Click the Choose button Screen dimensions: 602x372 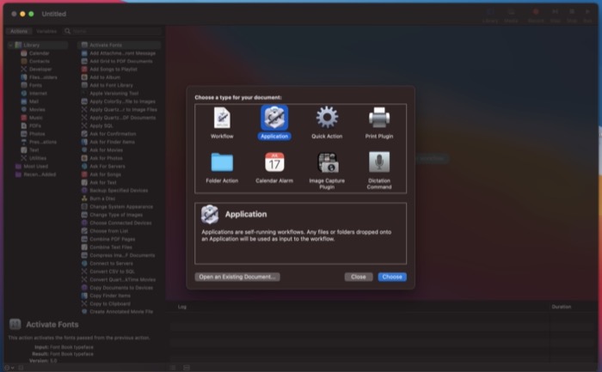[392, 277]
